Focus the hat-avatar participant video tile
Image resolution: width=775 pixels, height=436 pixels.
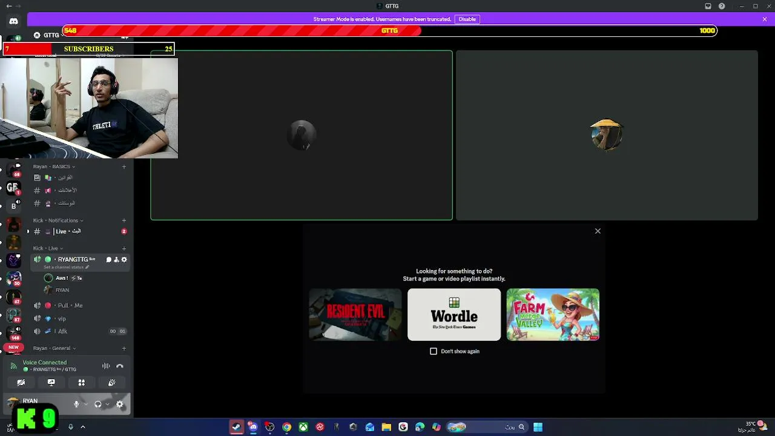point(607,135)
